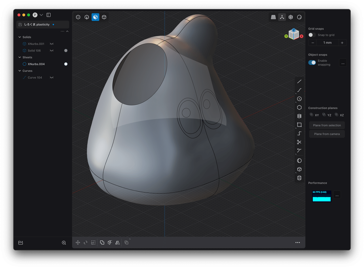
Task: Activate the Rotate command icon
Action: 86,243
